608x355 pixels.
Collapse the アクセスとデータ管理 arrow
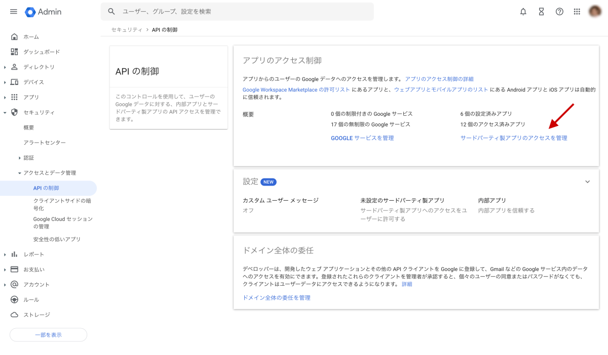(20, 173)
